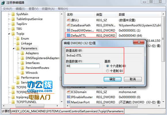The image size is (167, 115).
Task: Click the IPEnableRouter value icon
Action: [68, 97]
